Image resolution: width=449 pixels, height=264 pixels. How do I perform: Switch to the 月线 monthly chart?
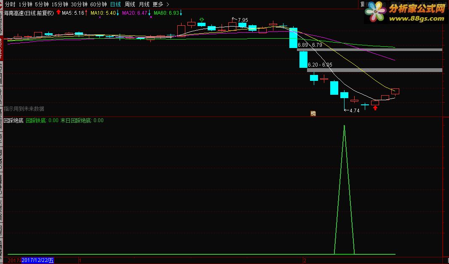click(x=144, y=4)
